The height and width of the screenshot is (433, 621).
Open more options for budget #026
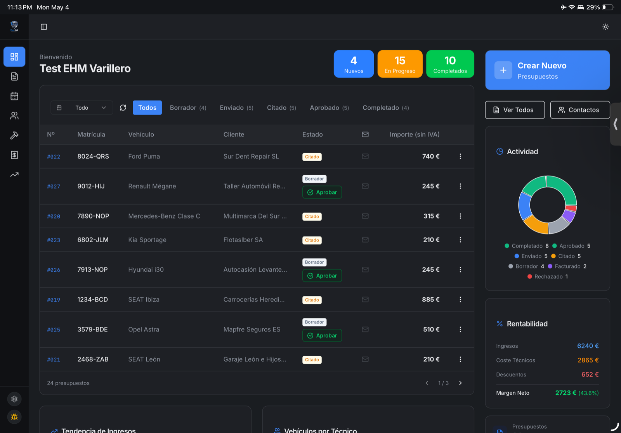(x=460, y=269)
